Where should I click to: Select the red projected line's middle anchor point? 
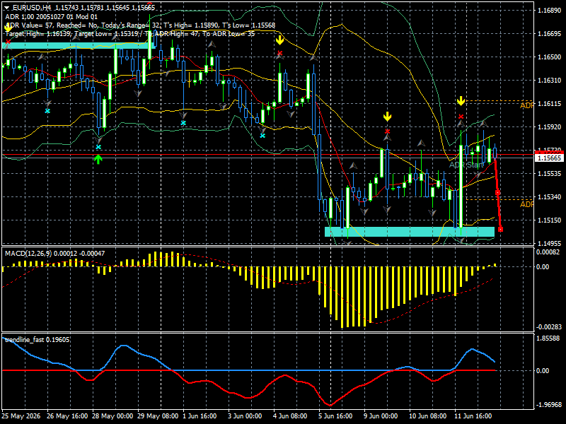(x=497, y=193)
